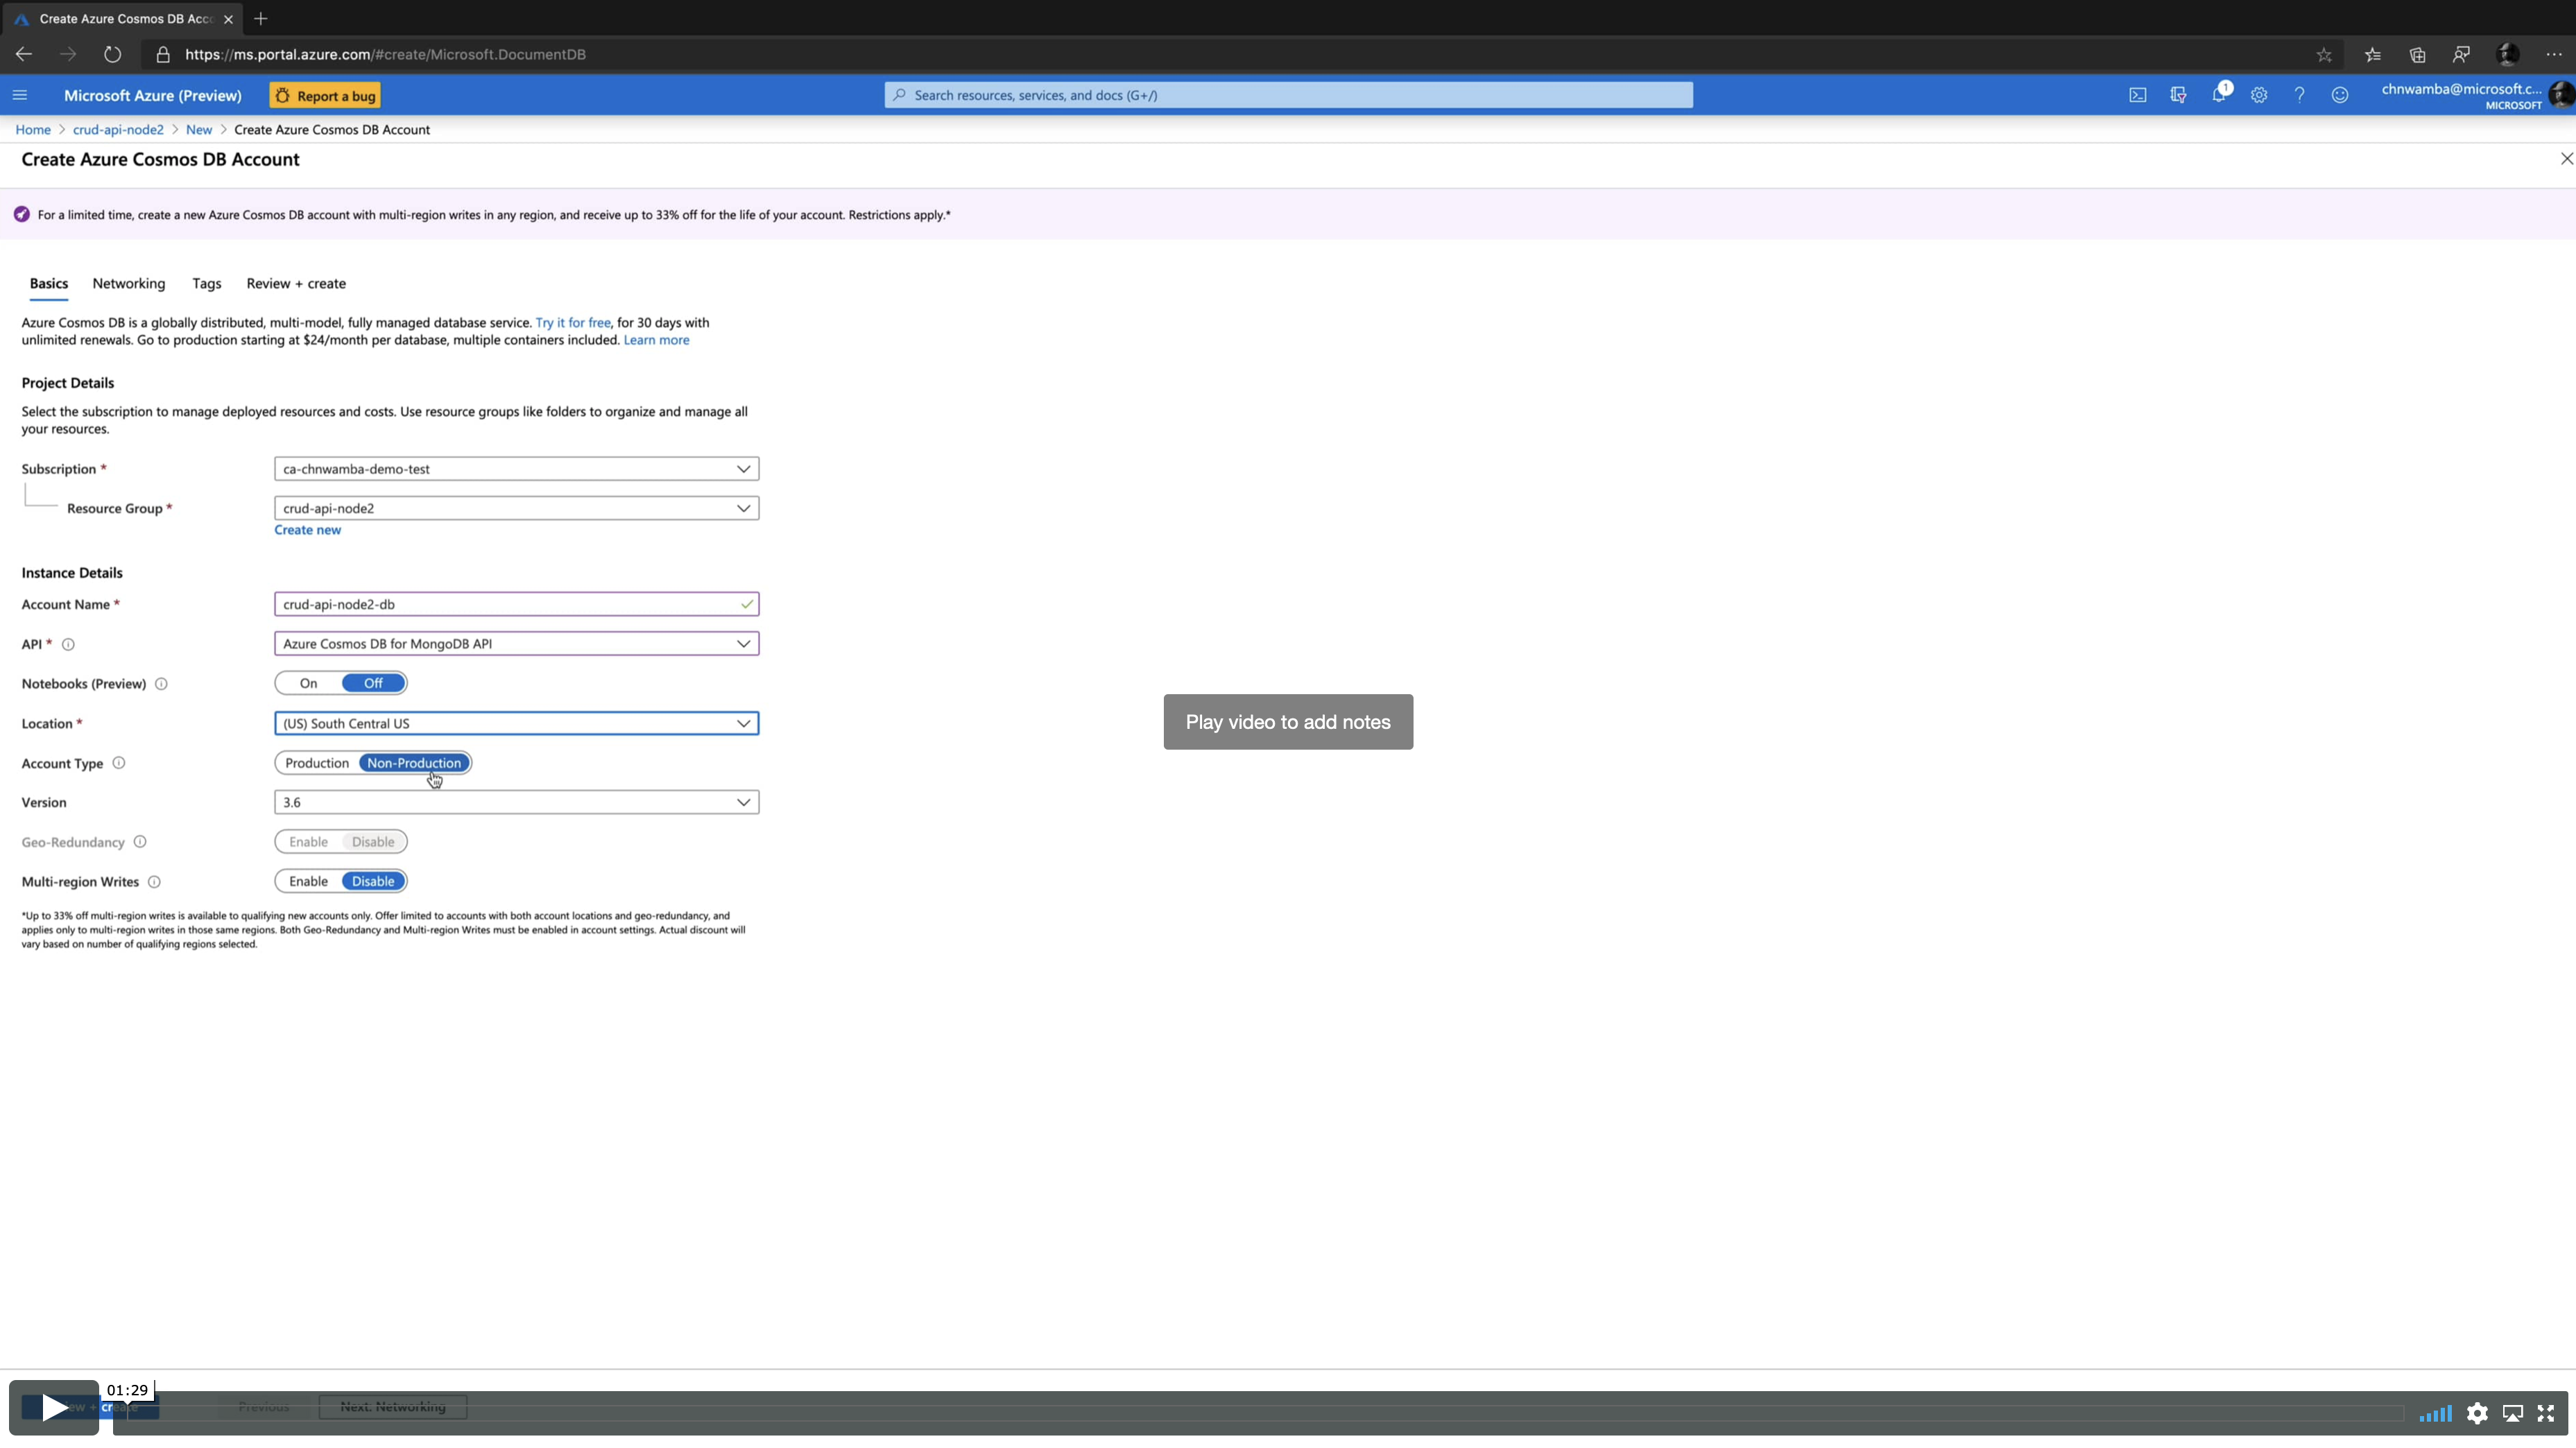Expand the Version dropdown
The height and width of the screenshot is (1448, 2576).
coord(517,803)
